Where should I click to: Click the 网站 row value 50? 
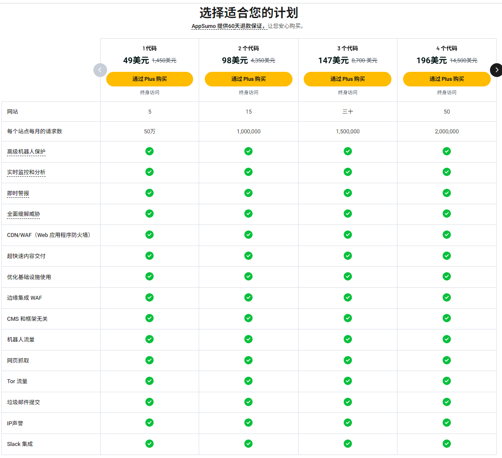447,112
